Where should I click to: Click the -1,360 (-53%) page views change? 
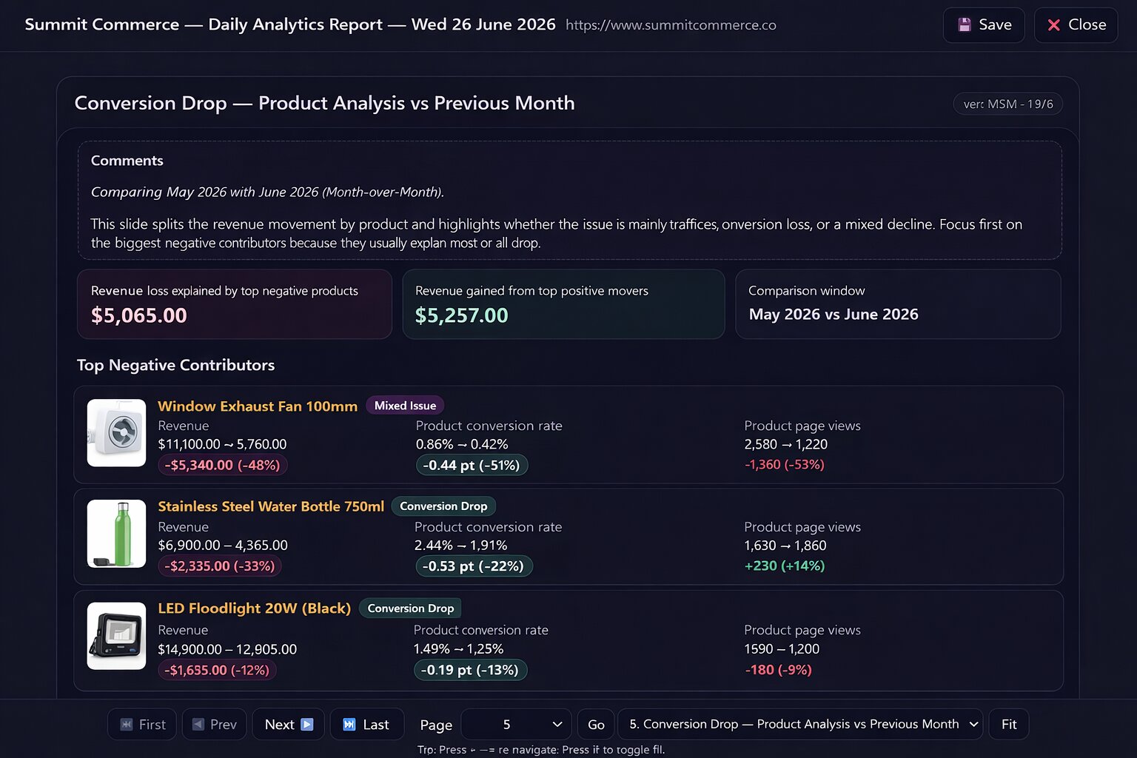[x=785, y=465]
